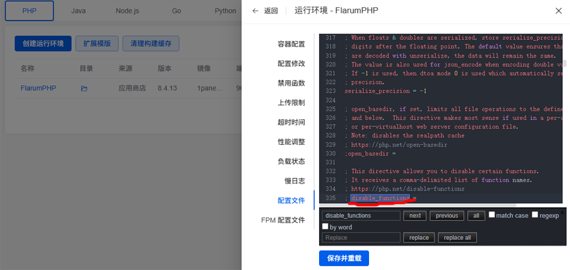Image resolution: width=570 pixels, height=270 pixels.
Task: Click the 保存并重载 button
Action: [x=343, y=258]
